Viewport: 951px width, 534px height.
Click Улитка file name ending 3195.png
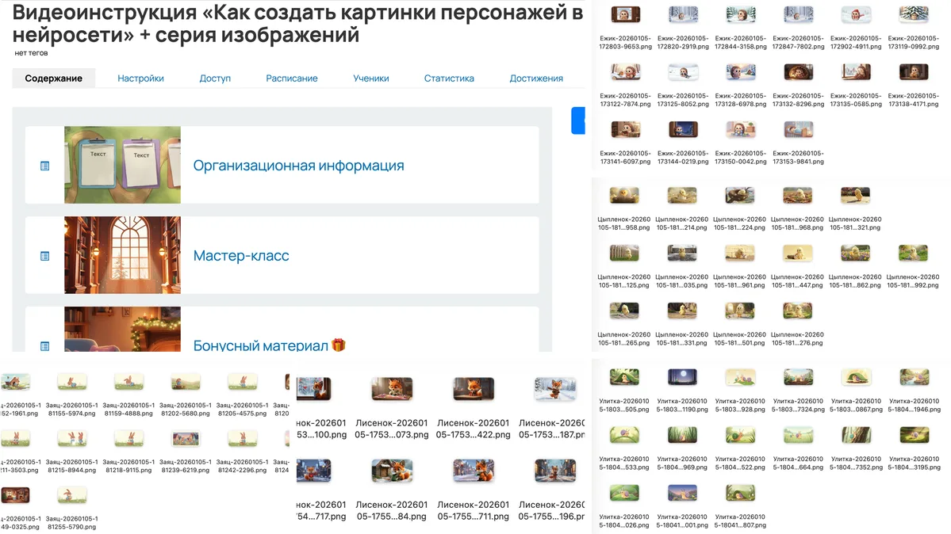pos(914,463)
